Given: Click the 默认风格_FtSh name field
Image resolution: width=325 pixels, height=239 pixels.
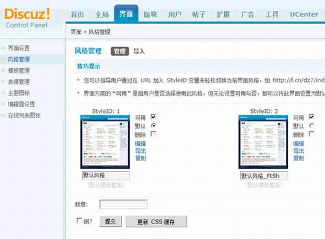Looking at the screenshot, I should [x=264, y=175].
